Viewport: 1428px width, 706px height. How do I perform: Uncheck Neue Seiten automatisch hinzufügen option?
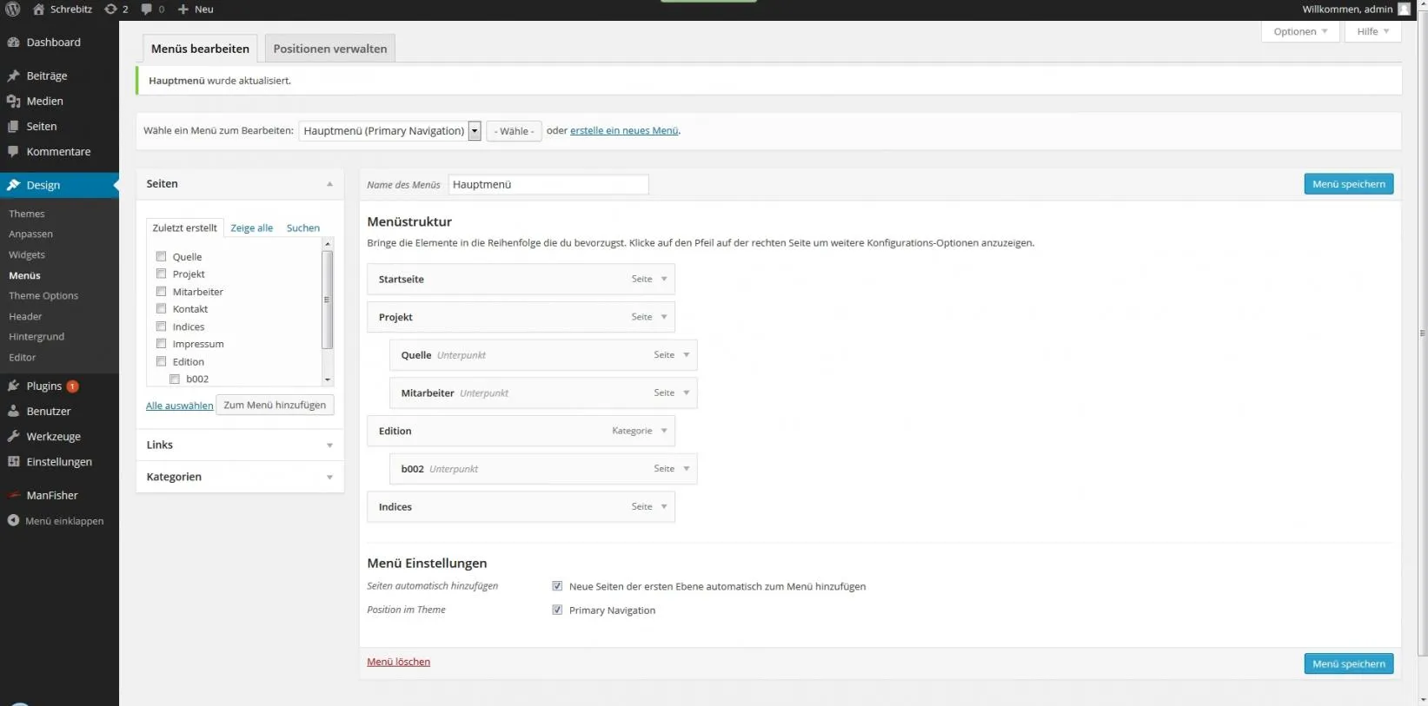557,586
